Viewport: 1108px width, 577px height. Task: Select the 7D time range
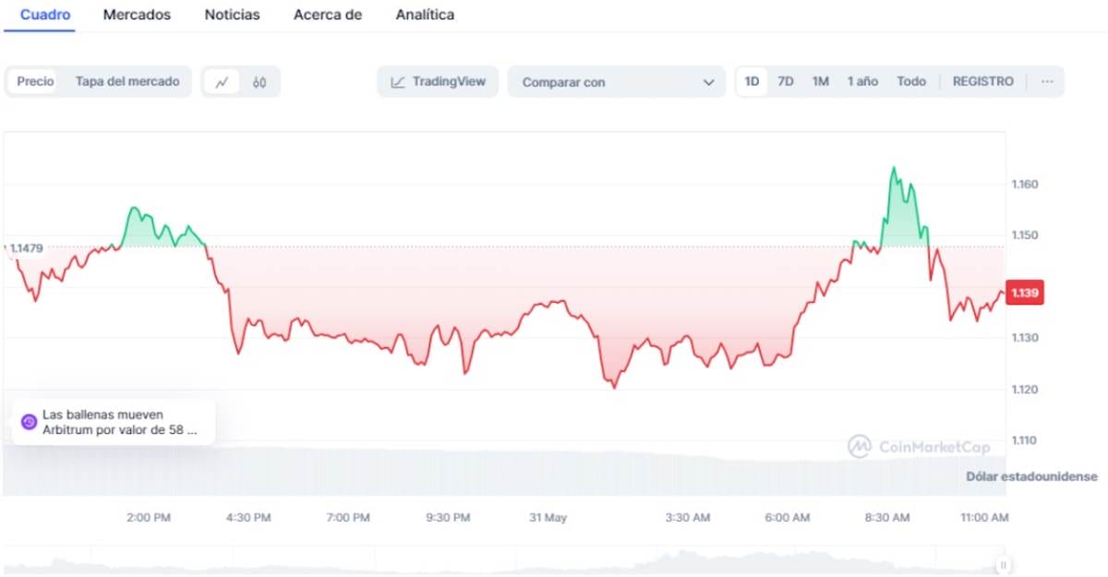[x=785, y=81]
